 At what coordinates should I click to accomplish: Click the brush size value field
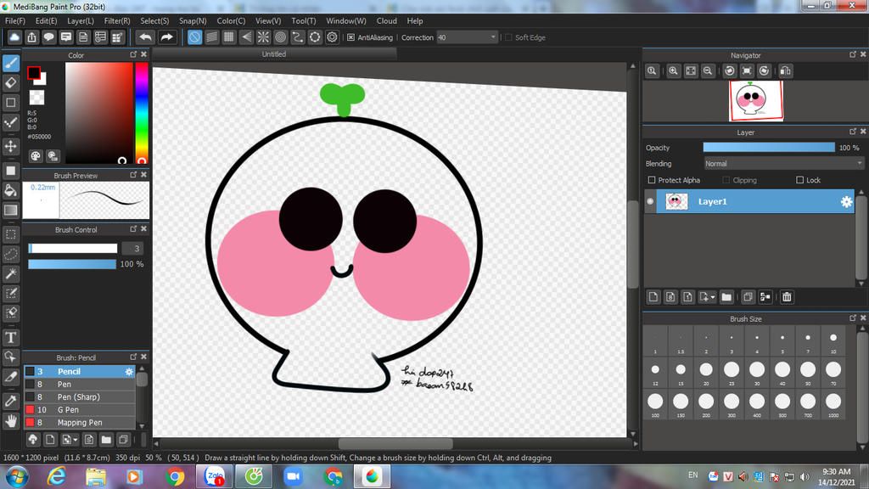(132, 249)
